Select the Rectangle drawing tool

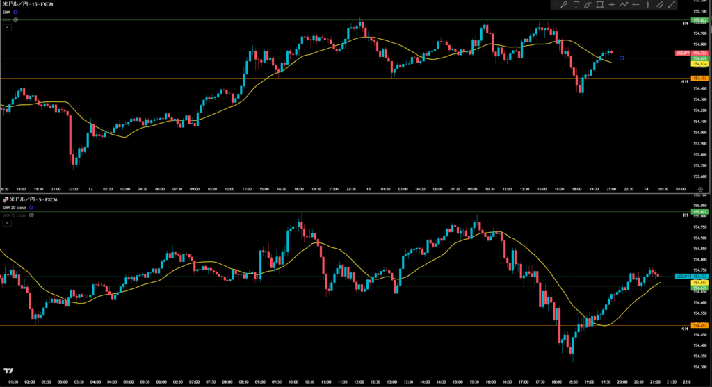[x=599, y=5]
